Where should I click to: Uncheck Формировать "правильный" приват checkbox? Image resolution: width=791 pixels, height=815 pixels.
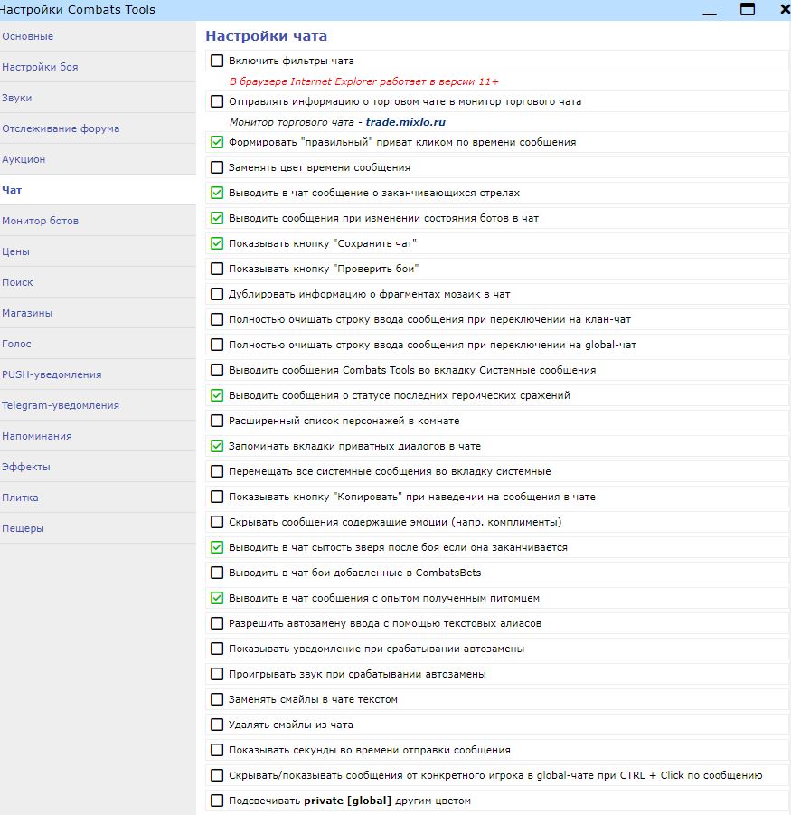coord(217,142)
